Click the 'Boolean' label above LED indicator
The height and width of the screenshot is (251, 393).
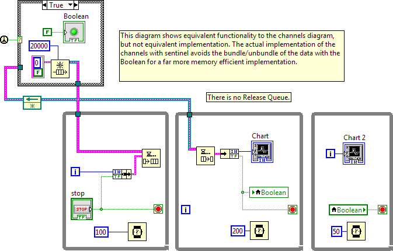pos(76,16)
